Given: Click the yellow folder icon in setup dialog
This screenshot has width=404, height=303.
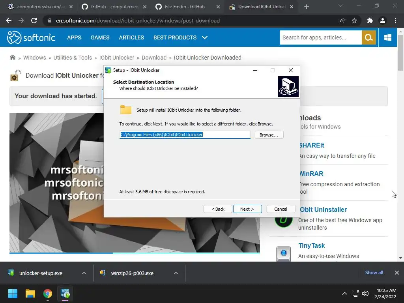Looking at the screenshot, I should pos(126,110).
